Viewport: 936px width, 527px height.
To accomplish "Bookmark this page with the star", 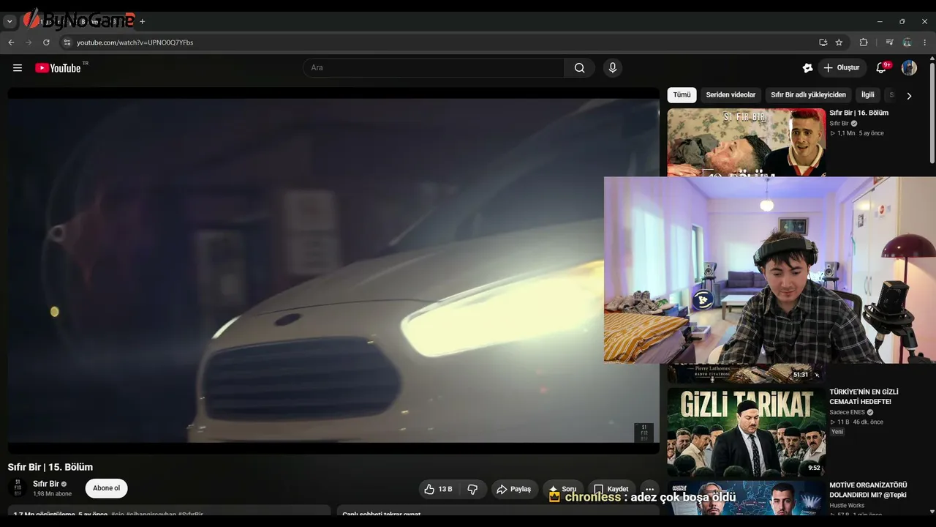I will pyautogui.click(x=839, y=42).
